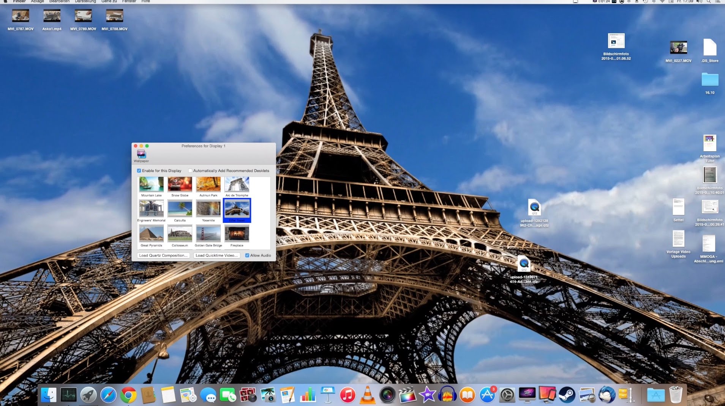Open the 16.10 folder on desktop
Screen dimensions: 725x406
(x=709, y=80)
